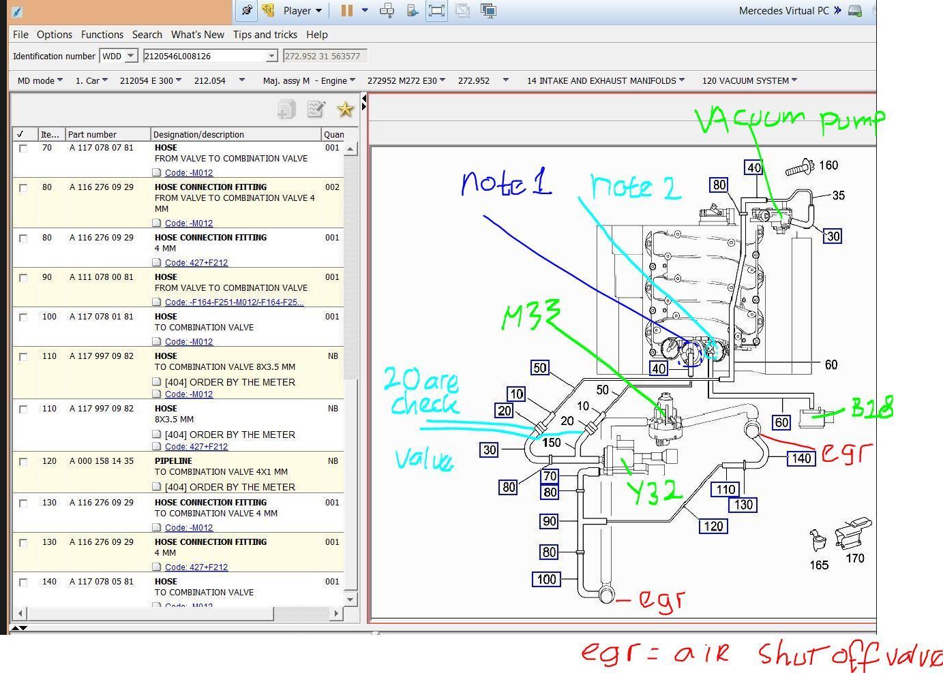This screenshot has width=943, height=673.
Task: Click the add to shopping list icon
Action: pyautogui.click(x=286, y=109)
